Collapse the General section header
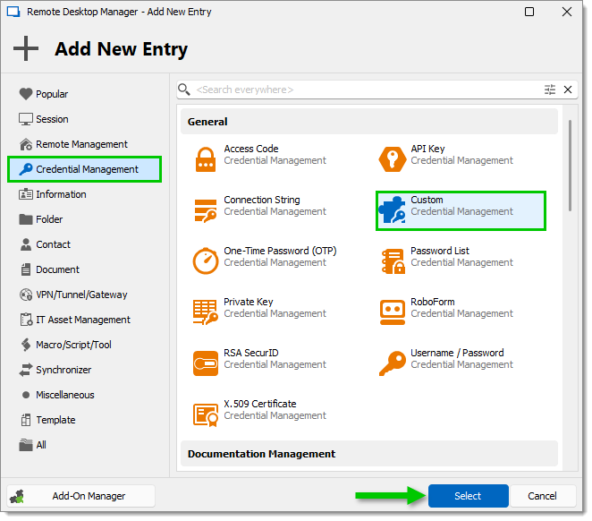Viewport: 592px width, 521px height. click(x=368, y=121)
